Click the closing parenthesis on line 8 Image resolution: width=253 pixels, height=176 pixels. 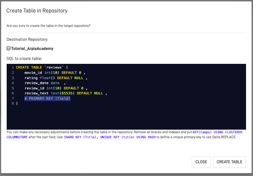[x=17, y=104]
